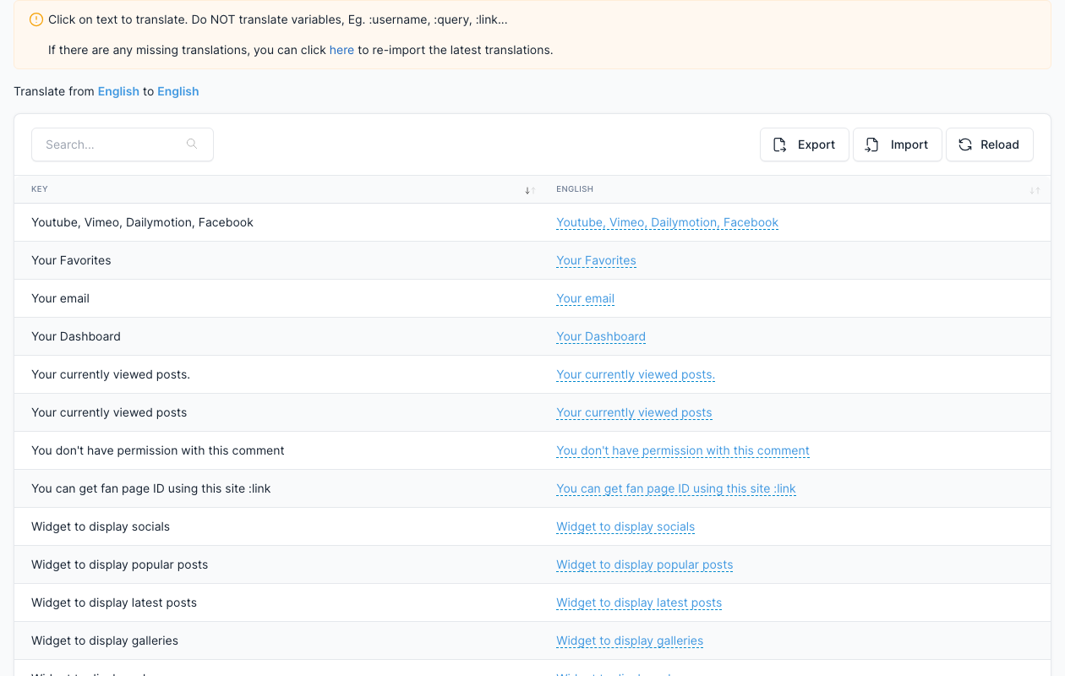Open the target language English selector
The width and height of the screenshot is (1065, 676).
coord(178,91)
